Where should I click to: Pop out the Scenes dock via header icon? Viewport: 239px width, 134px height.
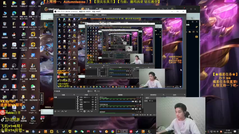[x=74, y=95]
